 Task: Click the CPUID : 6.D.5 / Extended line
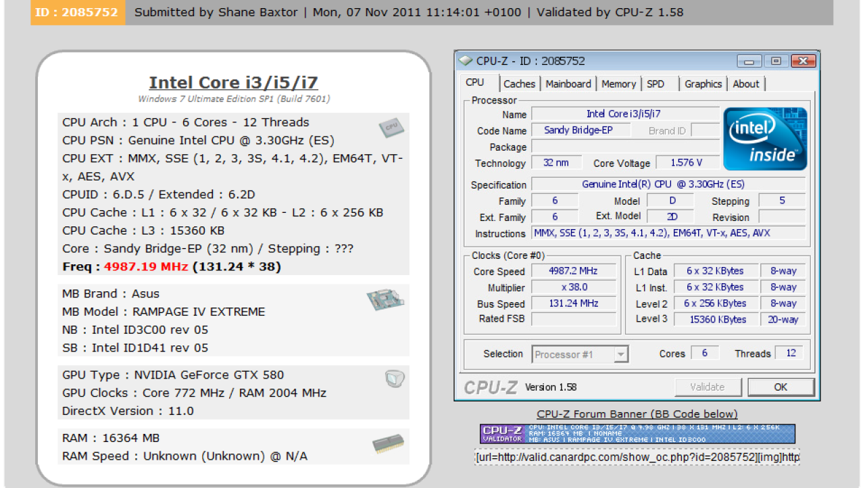tap(159, 195)
